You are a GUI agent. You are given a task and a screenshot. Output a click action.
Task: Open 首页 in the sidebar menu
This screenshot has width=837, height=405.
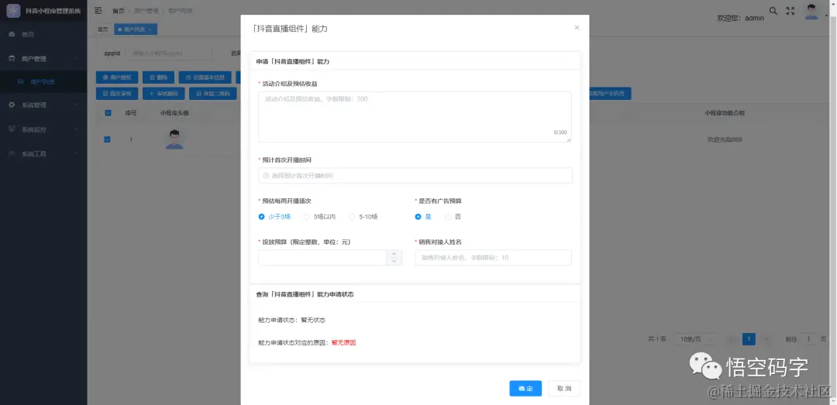point(43,34)
